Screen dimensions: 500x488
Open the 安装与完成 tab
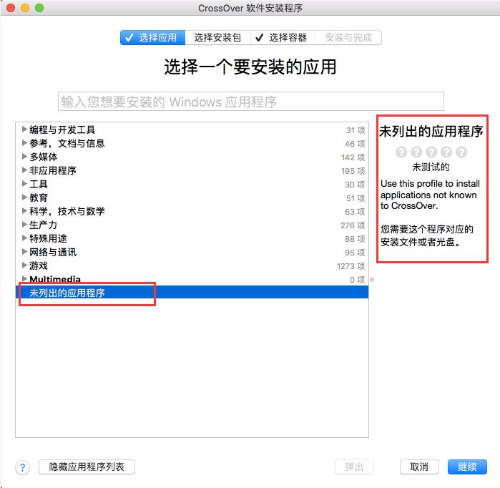348,38
